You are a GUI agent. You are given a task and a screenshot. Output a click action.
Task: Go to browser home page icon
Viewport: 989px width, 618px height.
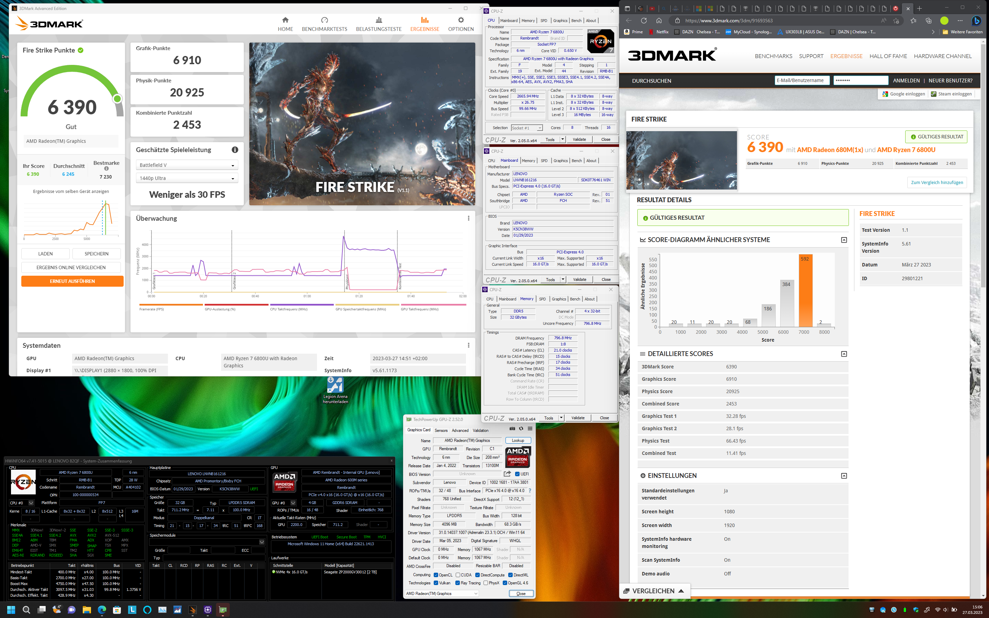pyautogui.click(x=659, y=21)
